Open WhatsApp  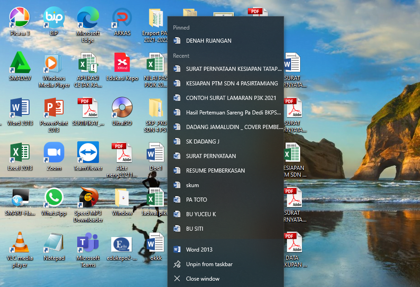54,196
